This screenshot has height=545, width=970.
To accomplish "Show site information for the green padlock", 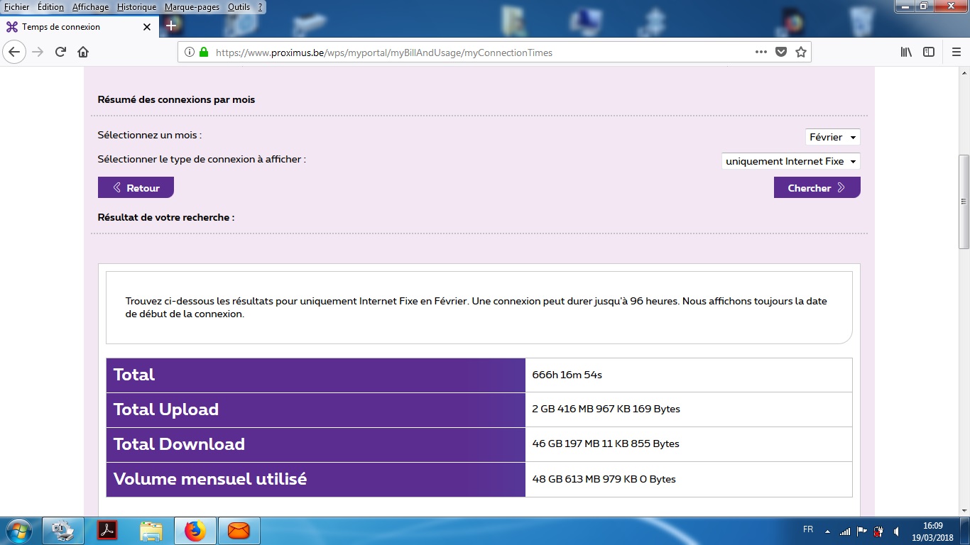I will tap(204, 52).
